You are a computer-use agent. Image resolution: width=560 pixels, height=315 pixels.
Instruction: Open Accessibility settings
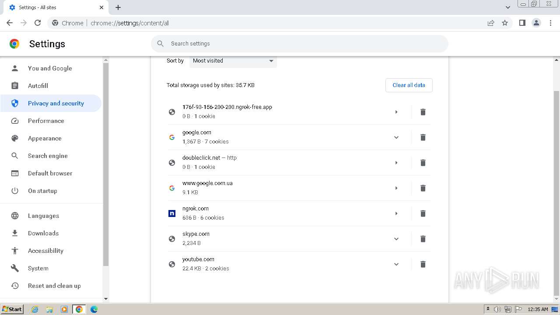(x=51, y=251)
